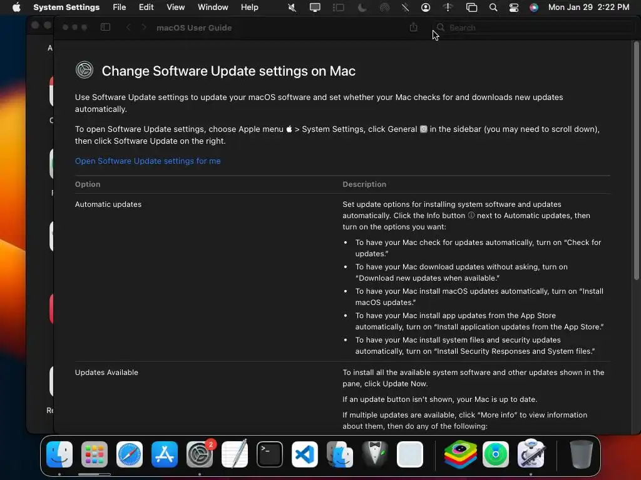Click the Option column header

[x=88, y=184]
